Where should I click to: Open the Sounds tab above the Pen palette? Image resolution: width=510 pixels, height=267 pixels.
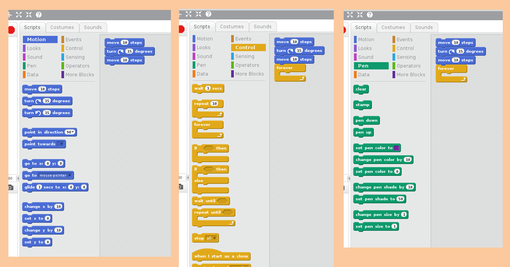424,27
